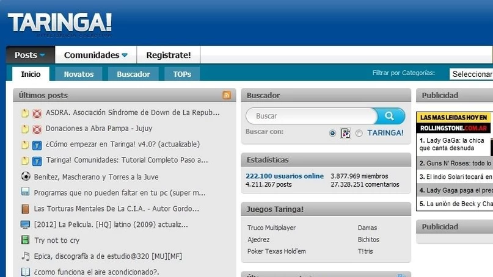Open post [2012] La Pelicula. [HQ] latino

[x=111, y=225]
